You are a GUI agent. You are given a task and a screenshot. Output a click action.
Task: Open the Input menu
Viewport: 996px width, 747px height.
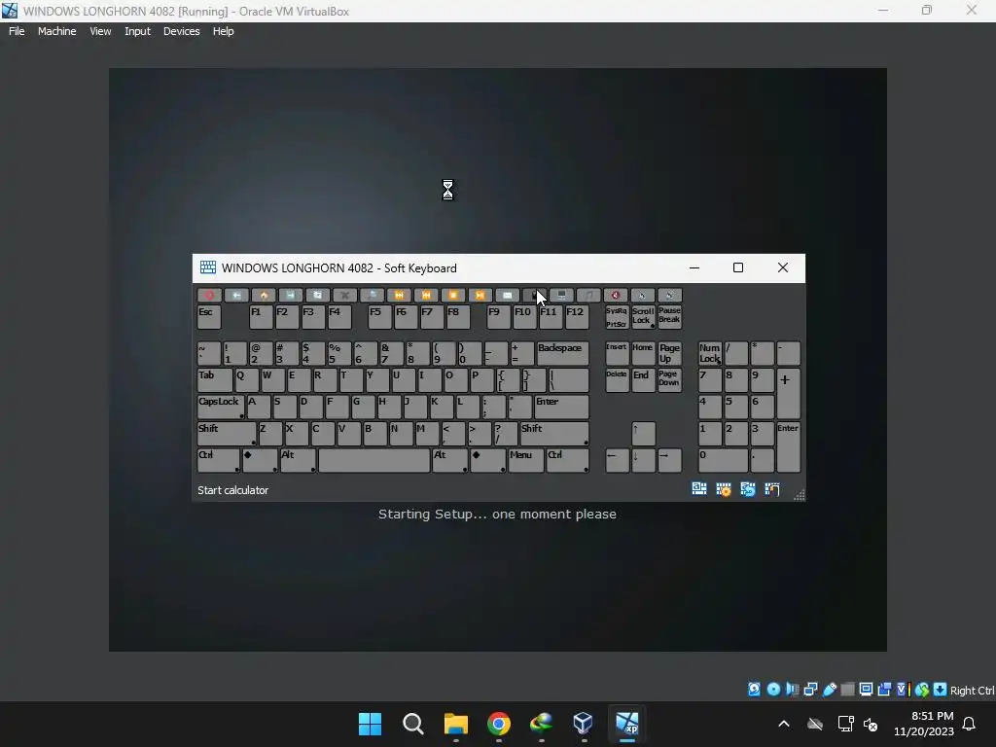click(137, 31)
